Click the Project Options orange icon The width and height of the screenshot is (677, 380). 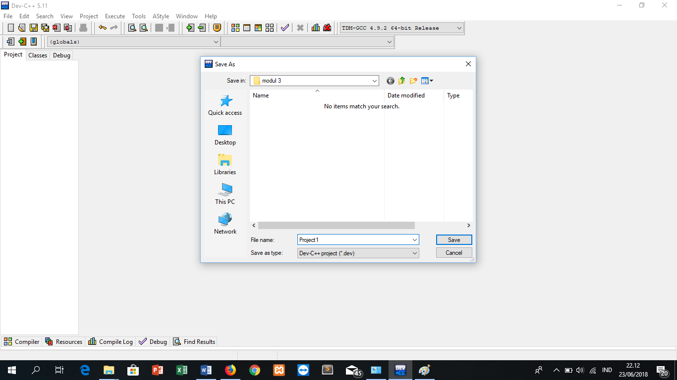pyautogui.click(x=217, y=28)
